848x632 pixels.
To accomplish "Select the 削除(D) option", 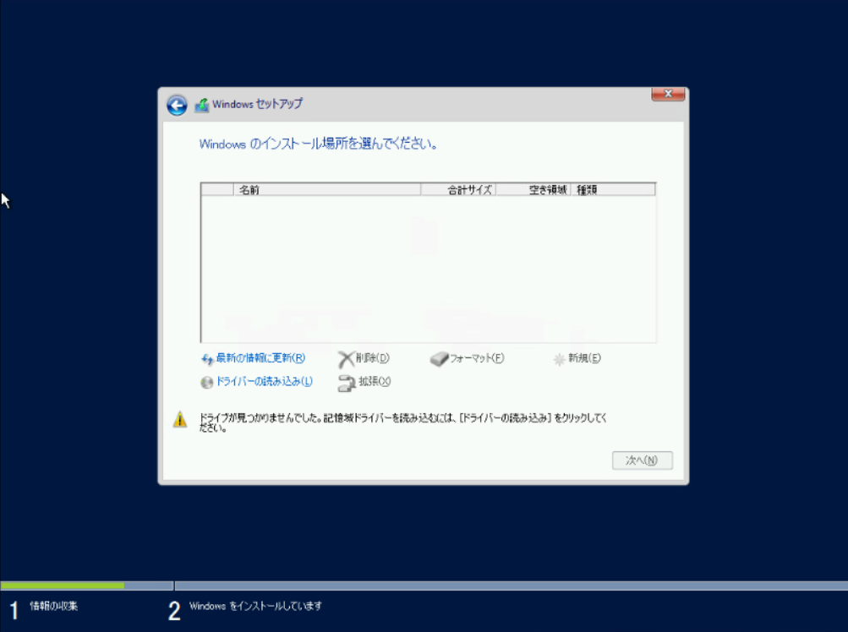I will click(373, 358).
